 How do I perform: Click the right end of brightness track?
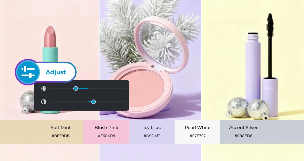pos(125,89)
